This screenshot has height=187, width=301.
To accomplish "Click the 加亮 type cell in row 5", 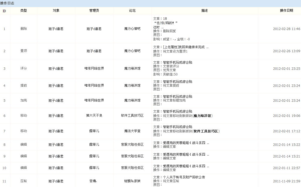I will coord(24,100).
